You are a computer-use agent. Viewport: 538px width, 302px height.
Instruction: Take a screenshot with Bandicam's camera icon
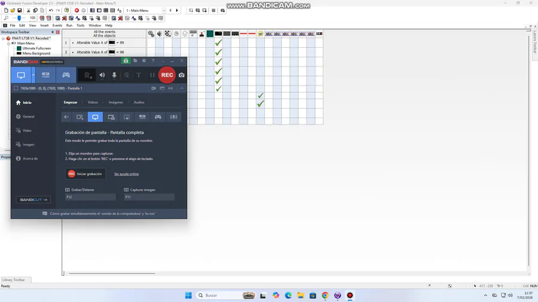pos(182,75)
